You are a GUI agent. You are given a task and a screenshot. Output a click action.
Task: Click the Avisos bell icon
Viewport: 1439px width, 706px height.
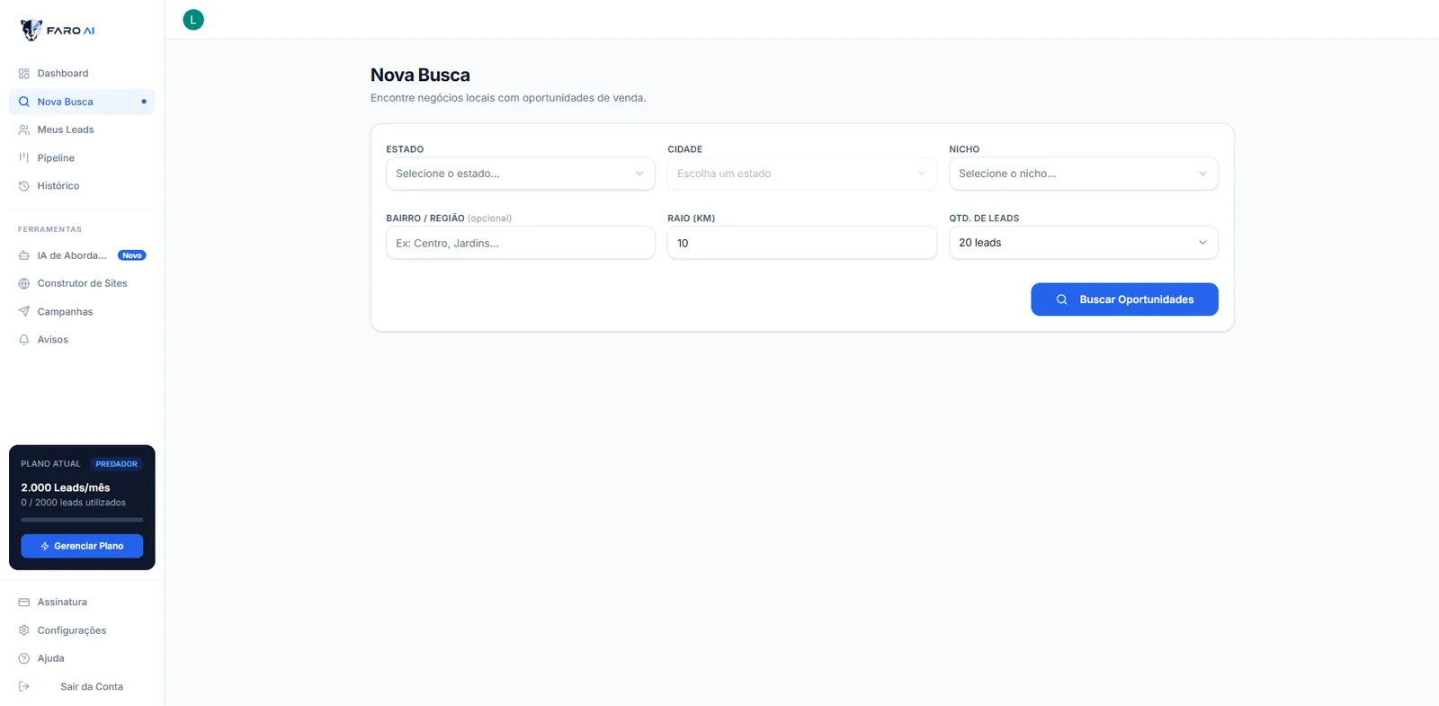[24, 340]
